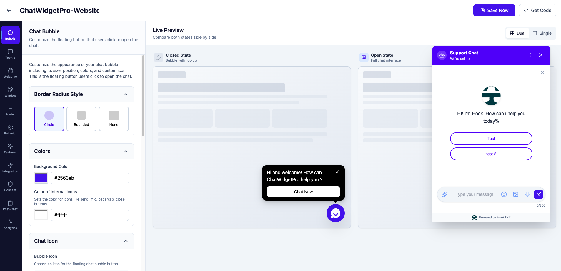Image resolution: width=561 pixels, height=271 pixels.
Task: Select the None border radius style
Action: (114, 119)
